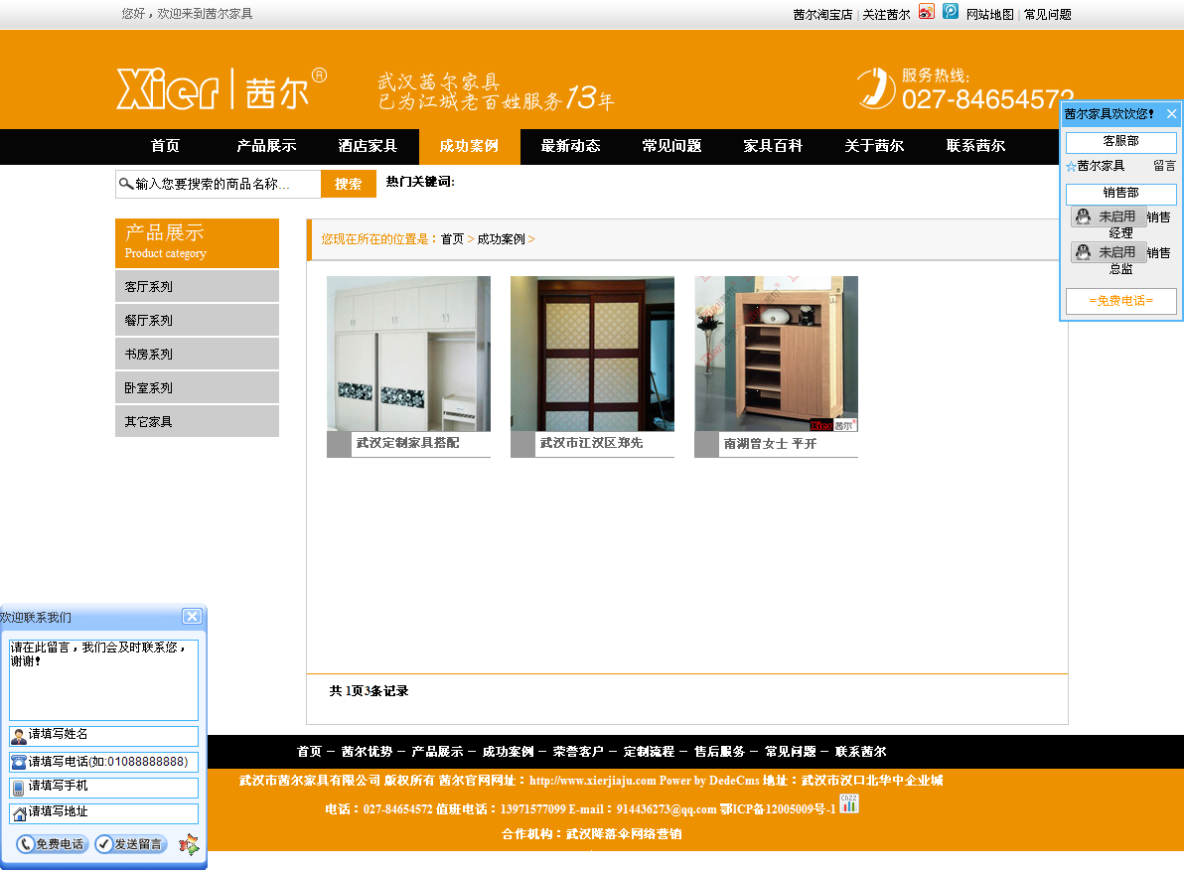Screen dimensions: 1184x870
Task: Close the 欢迎联系我们 message widget
Action: [192, 617]
